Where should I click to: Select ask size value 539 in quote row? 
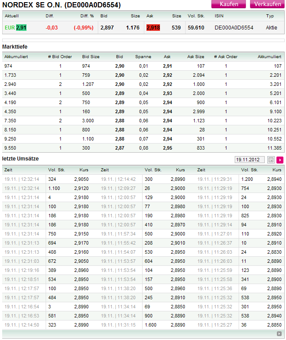pyautogui.click(x=176, y=28)
